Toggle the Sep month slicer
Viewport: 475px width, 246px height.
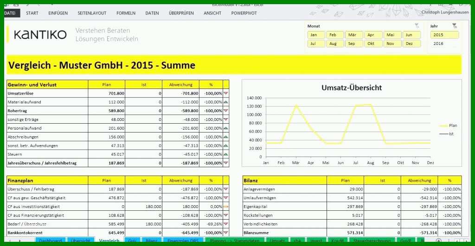tap(354, 44)
